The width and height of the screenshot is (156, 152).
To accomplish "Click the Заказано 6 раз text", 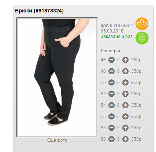I will click(116, 37).
